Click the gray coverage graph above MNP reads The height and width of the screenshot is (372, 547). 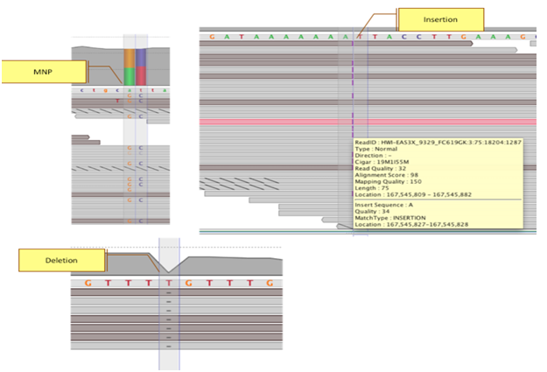[96, 53]
